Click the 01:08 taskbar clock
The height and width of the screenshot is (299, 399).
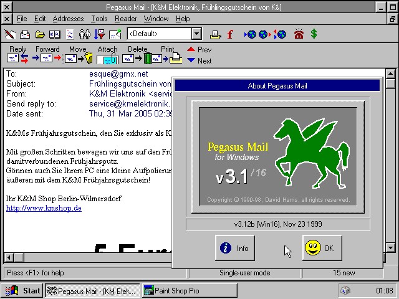pyautogui.click(x=384, y=291)
